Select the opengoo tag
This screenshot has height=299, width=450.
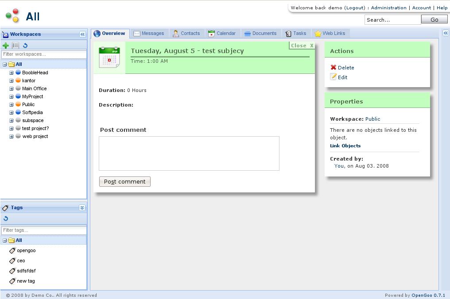tap(26, 250)
